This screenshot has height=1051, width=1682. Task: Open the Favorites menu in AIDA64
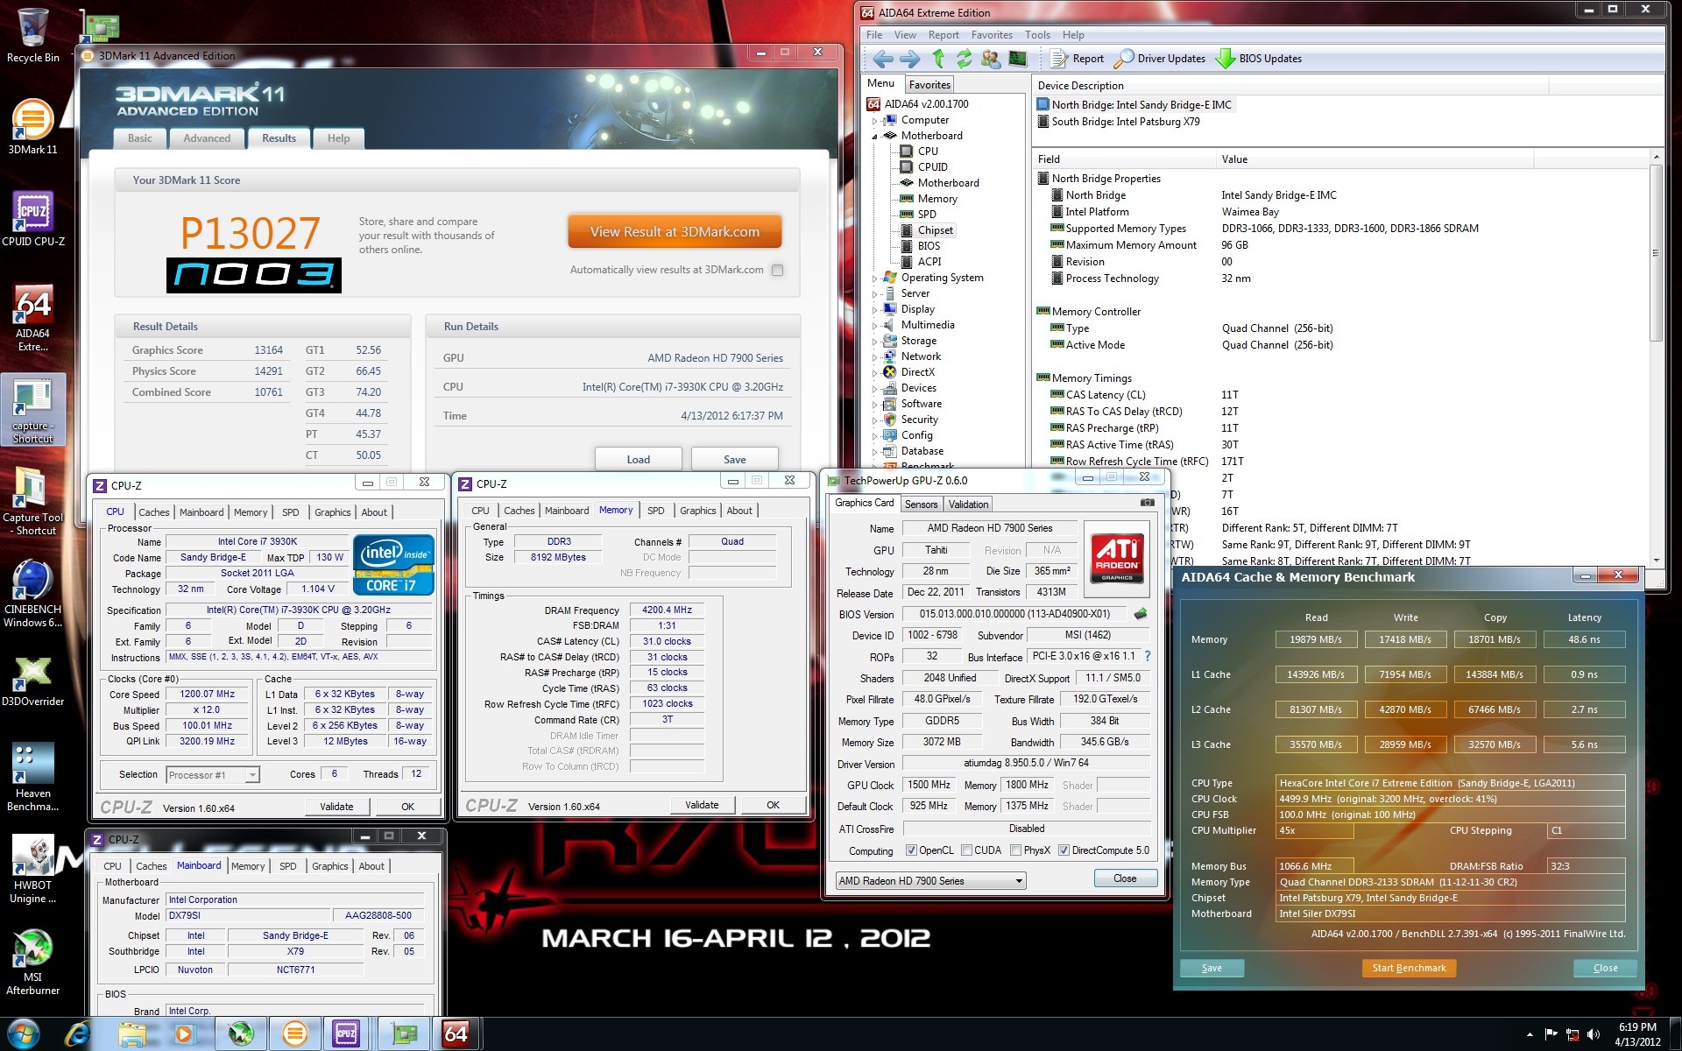991,35
